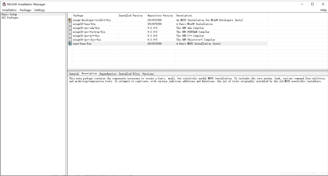
Task: Click 'The GNU Objective-C Compiler' description
Action: pos(195,40)
